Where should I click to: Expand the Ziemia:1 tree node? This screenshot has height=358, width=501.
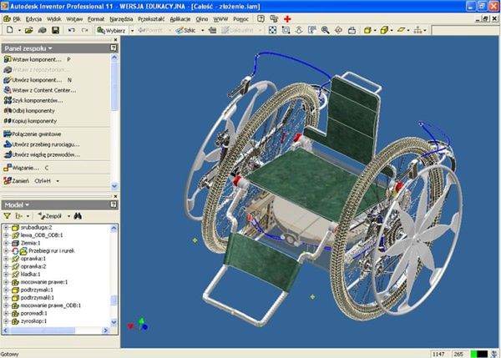(x=7, y=242)
